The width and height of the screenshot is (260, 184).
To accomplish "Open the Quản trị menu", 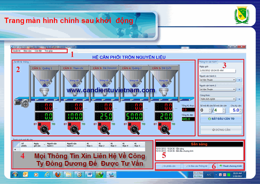I will pos(17,51).
